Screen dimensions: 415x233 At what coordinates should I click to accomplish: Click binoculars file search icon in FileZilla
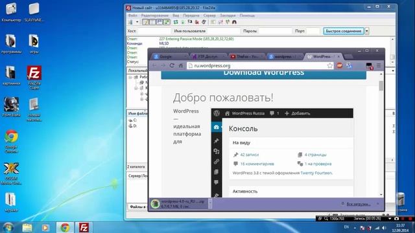(234, 22)
